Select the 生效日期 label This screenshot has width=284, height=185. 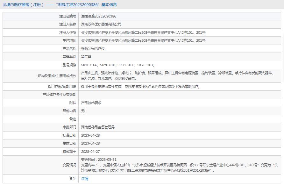click(69, 143)
